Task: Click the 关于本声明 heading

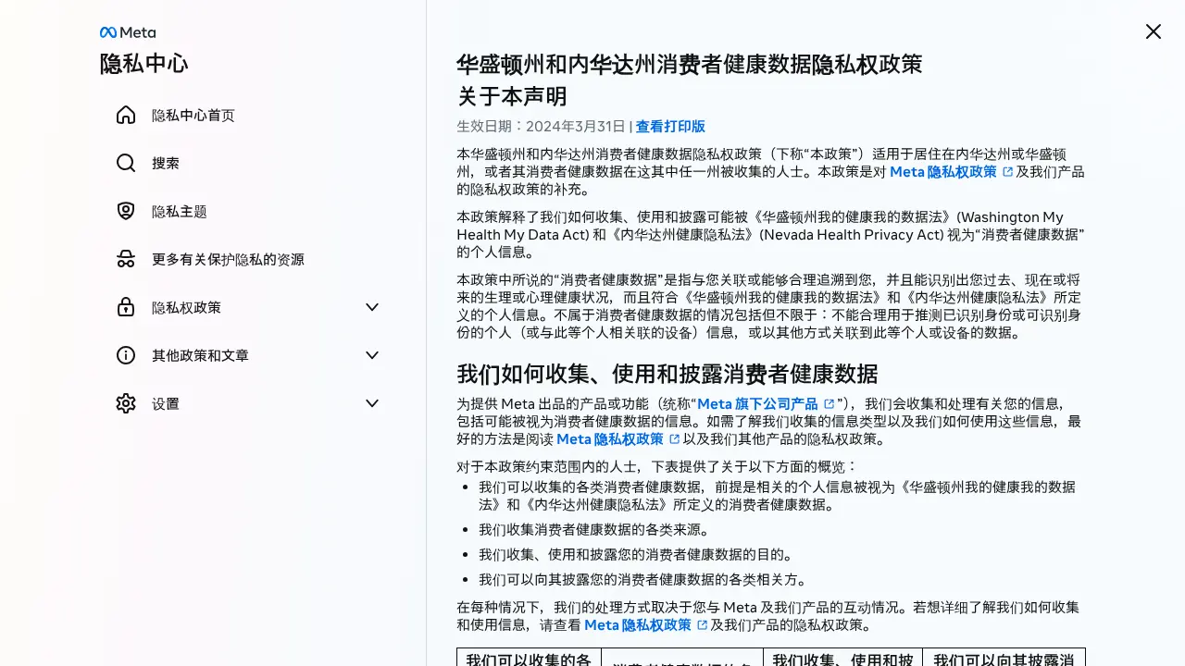Action: pos(512,97)
